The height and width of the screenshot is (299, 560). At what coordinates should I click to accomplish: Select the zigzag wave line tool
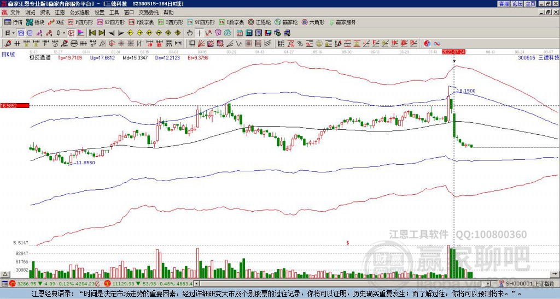point(238,44)
